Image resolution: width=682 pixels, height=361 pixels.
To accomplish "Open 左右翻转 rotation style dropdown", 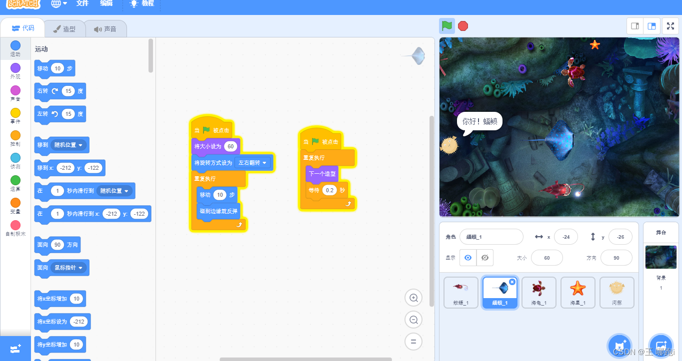I will click(x=252, y=163).
